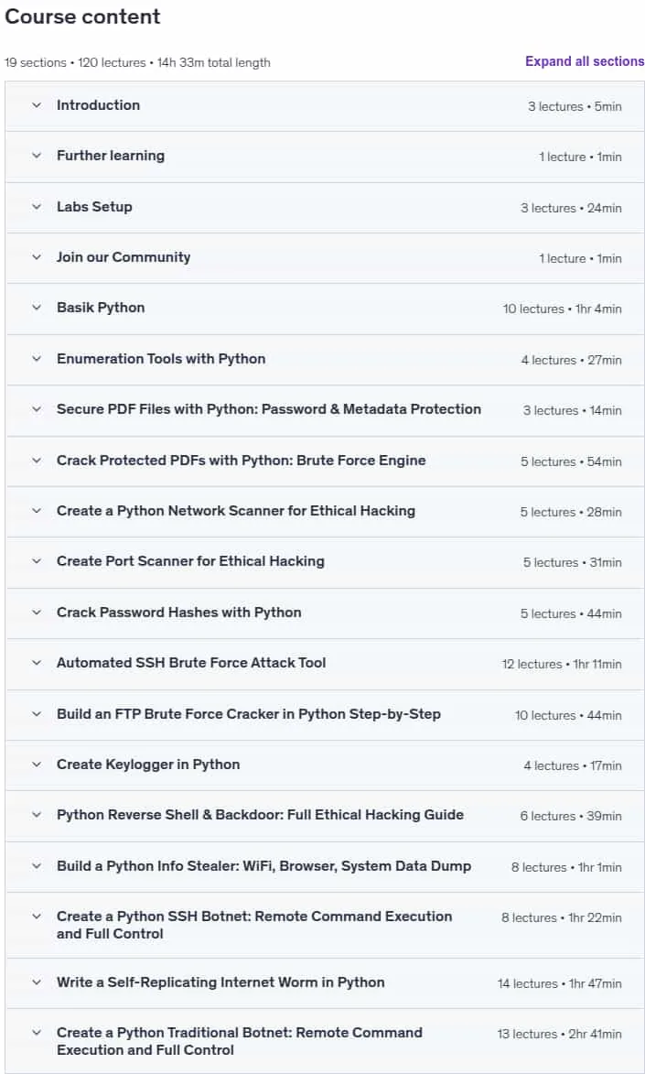Open the Labs Setup section chevron

(x=37, y=207)
